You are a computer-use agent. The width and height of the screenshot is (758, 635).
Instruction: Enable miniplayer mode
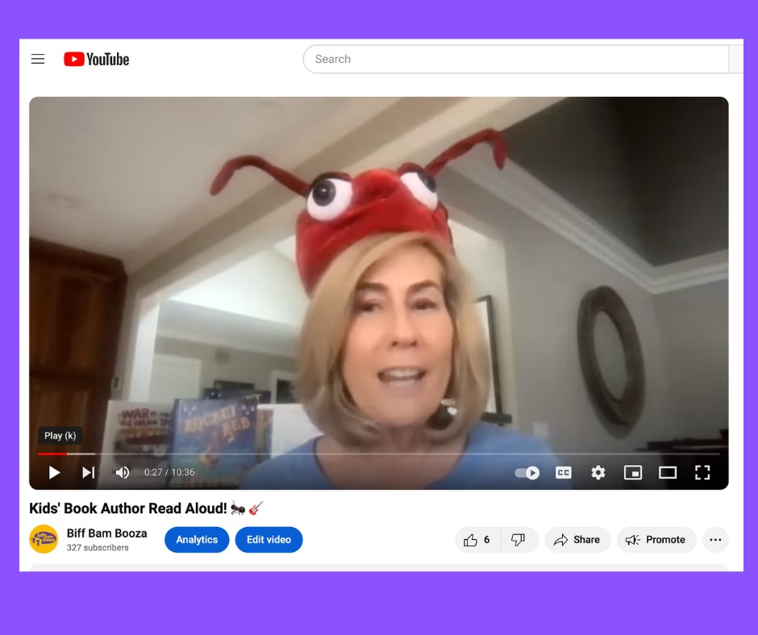633,472
